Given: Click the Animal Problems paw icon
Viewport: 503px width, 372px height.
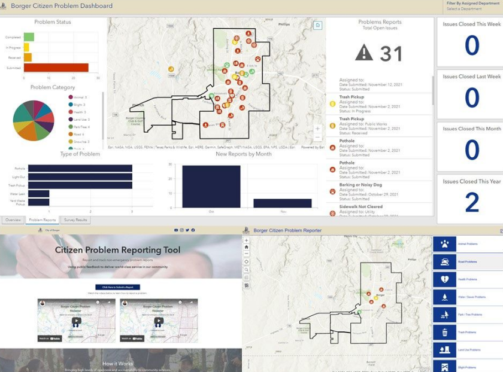Looking at the screenshot, I should pyautogui.click(x=444, y=244).
